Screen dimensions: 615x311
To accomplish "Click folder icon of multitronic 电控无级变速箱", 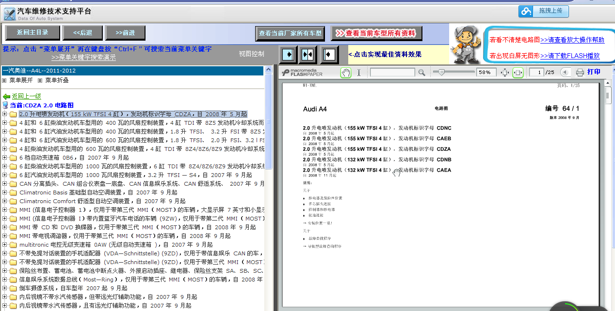I will point(13,245).
